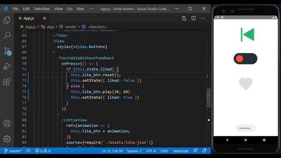
Task: Click the feedback icon in status bar
Action: coord(195,151)
